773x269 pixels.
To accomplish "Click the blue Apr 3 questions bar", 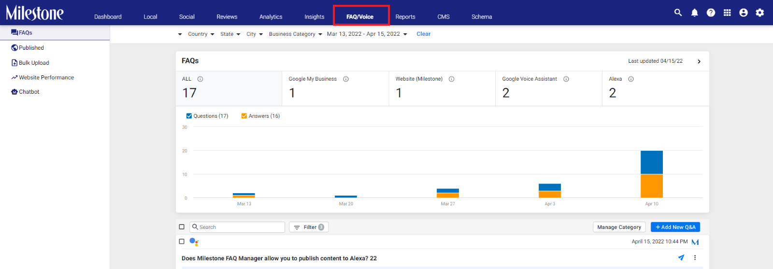I will click(550, 187).
